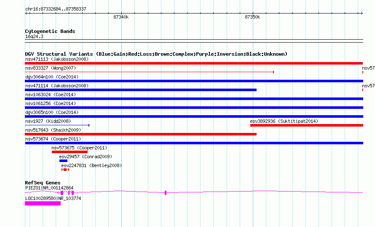Viewport: 375px width, 227px height.
Task: Click the nsv471114 (Jakobsson2008) label
Action: pos(57,86)
